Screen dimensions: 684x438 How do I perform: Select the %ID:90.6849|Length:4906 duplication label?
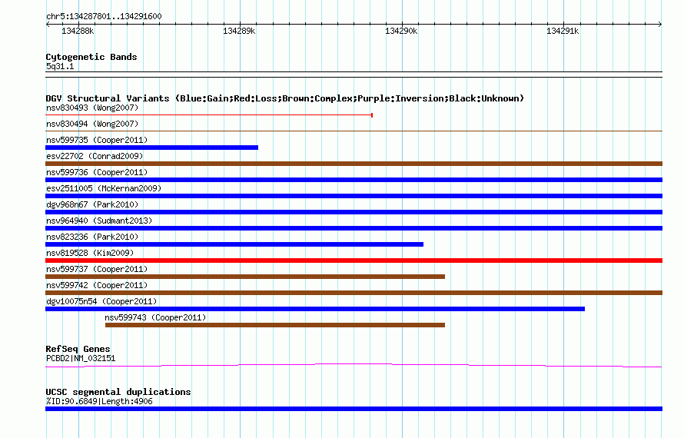pos(99,401)
